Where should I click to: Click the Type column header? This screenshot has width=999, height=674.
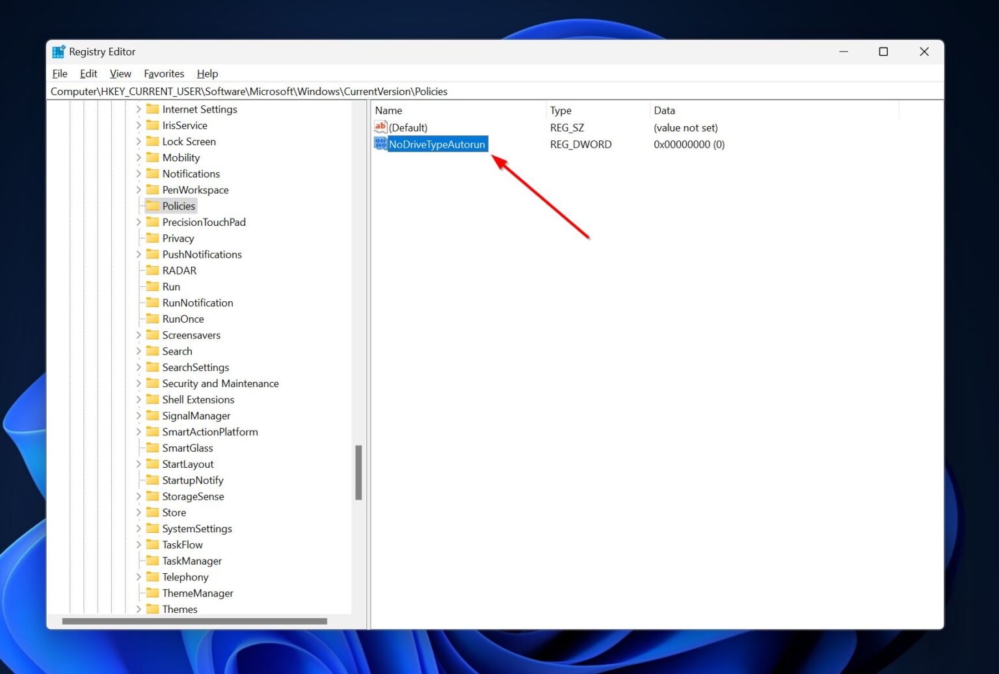[560, 110]
